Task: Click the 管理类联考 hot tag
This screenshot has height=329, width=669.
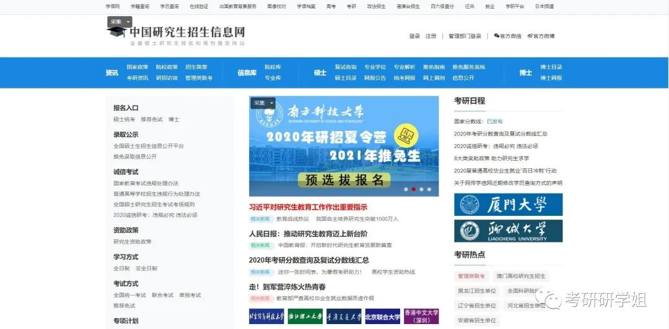Action: pyautogui.click(x=471, y=276)
